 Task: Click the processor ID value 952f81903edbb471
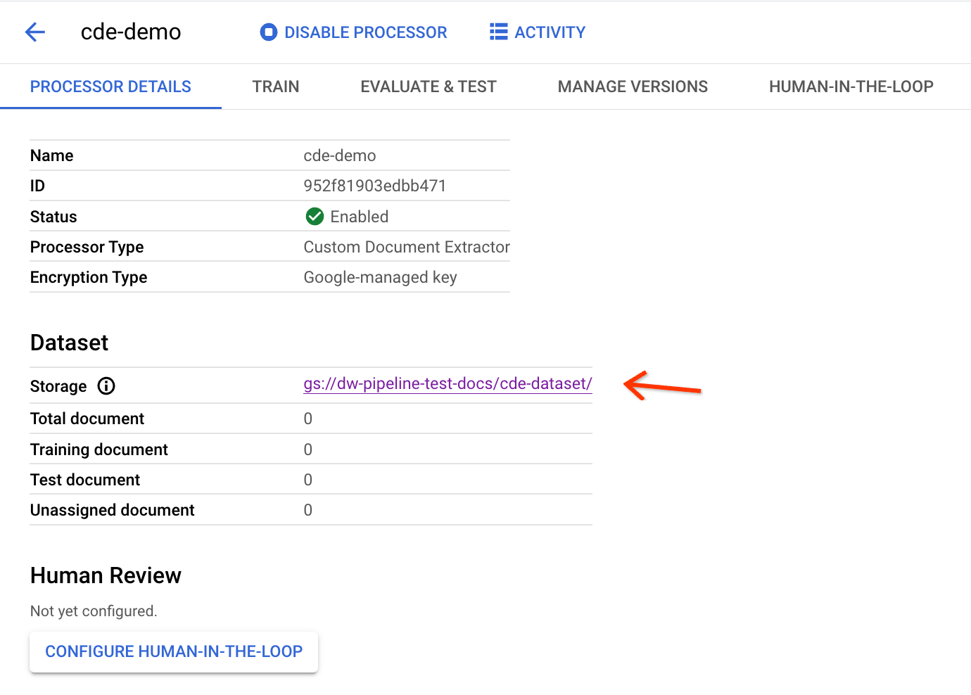374,186
